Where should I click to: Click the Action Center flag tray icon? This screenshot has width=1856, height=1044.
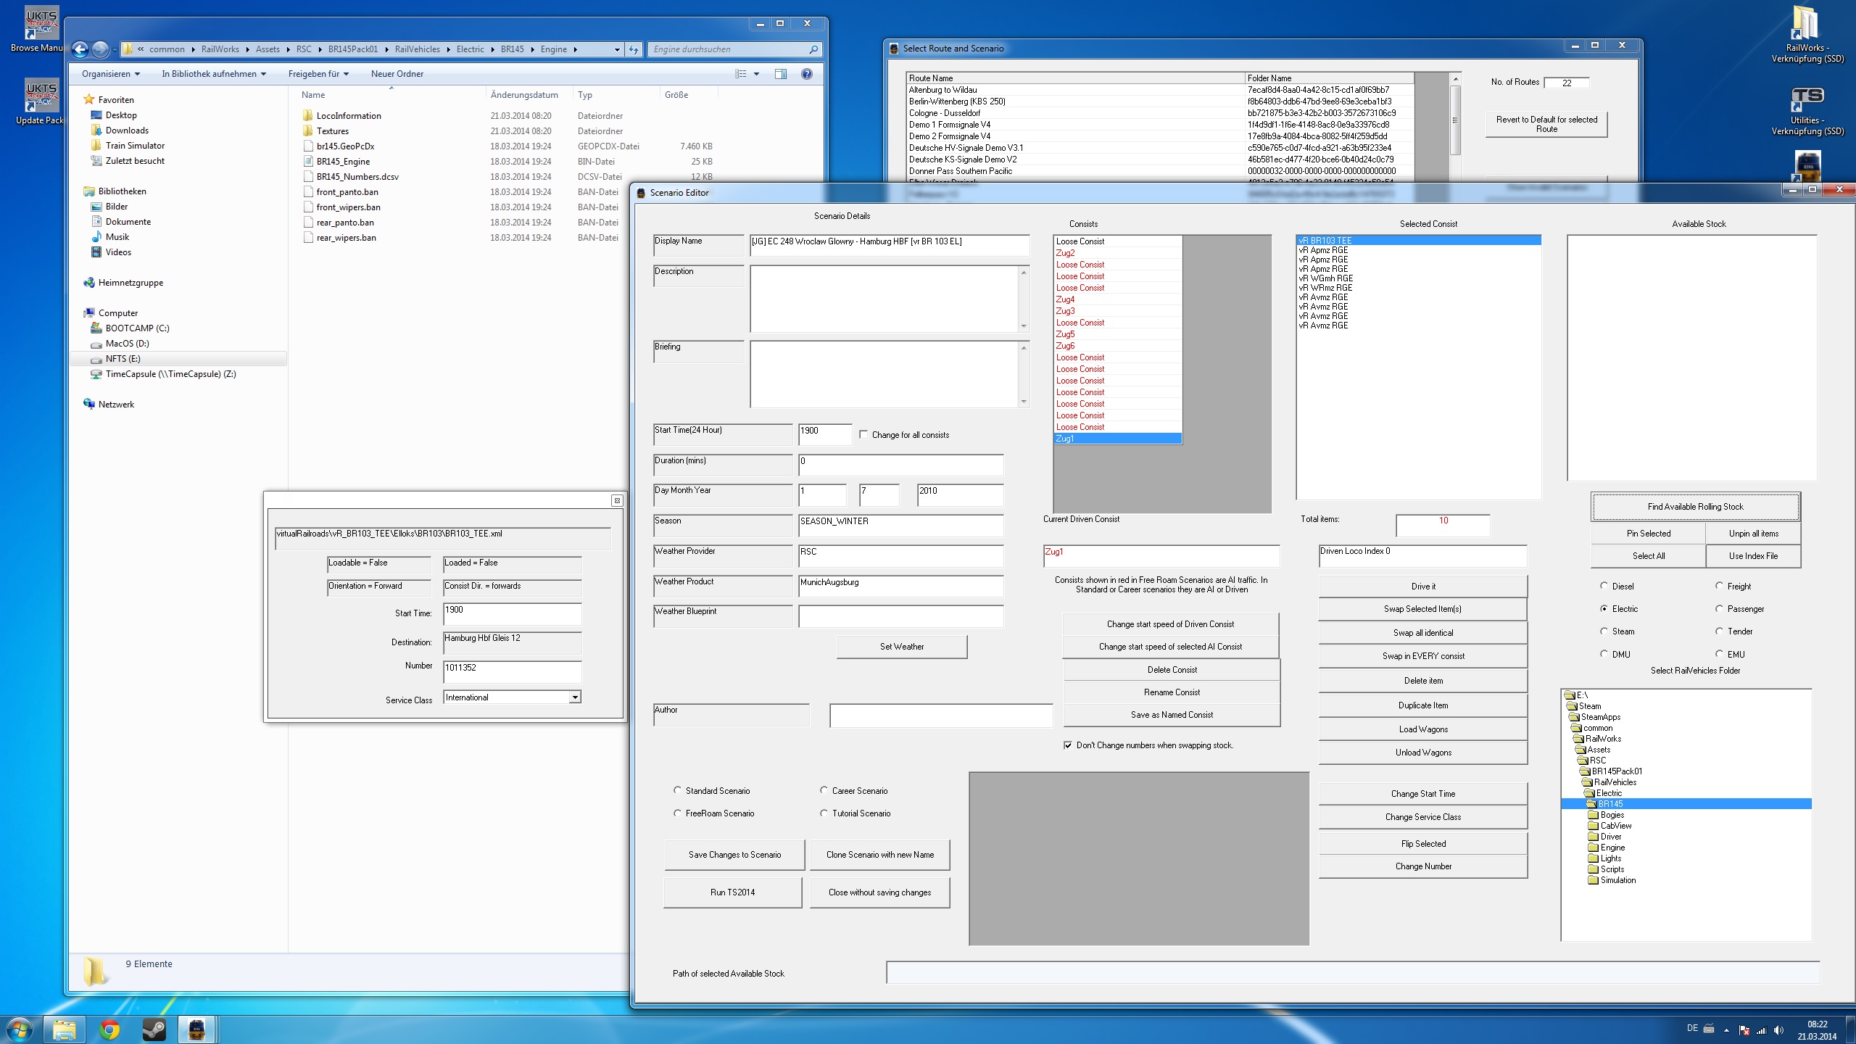pos(1744,1030)
